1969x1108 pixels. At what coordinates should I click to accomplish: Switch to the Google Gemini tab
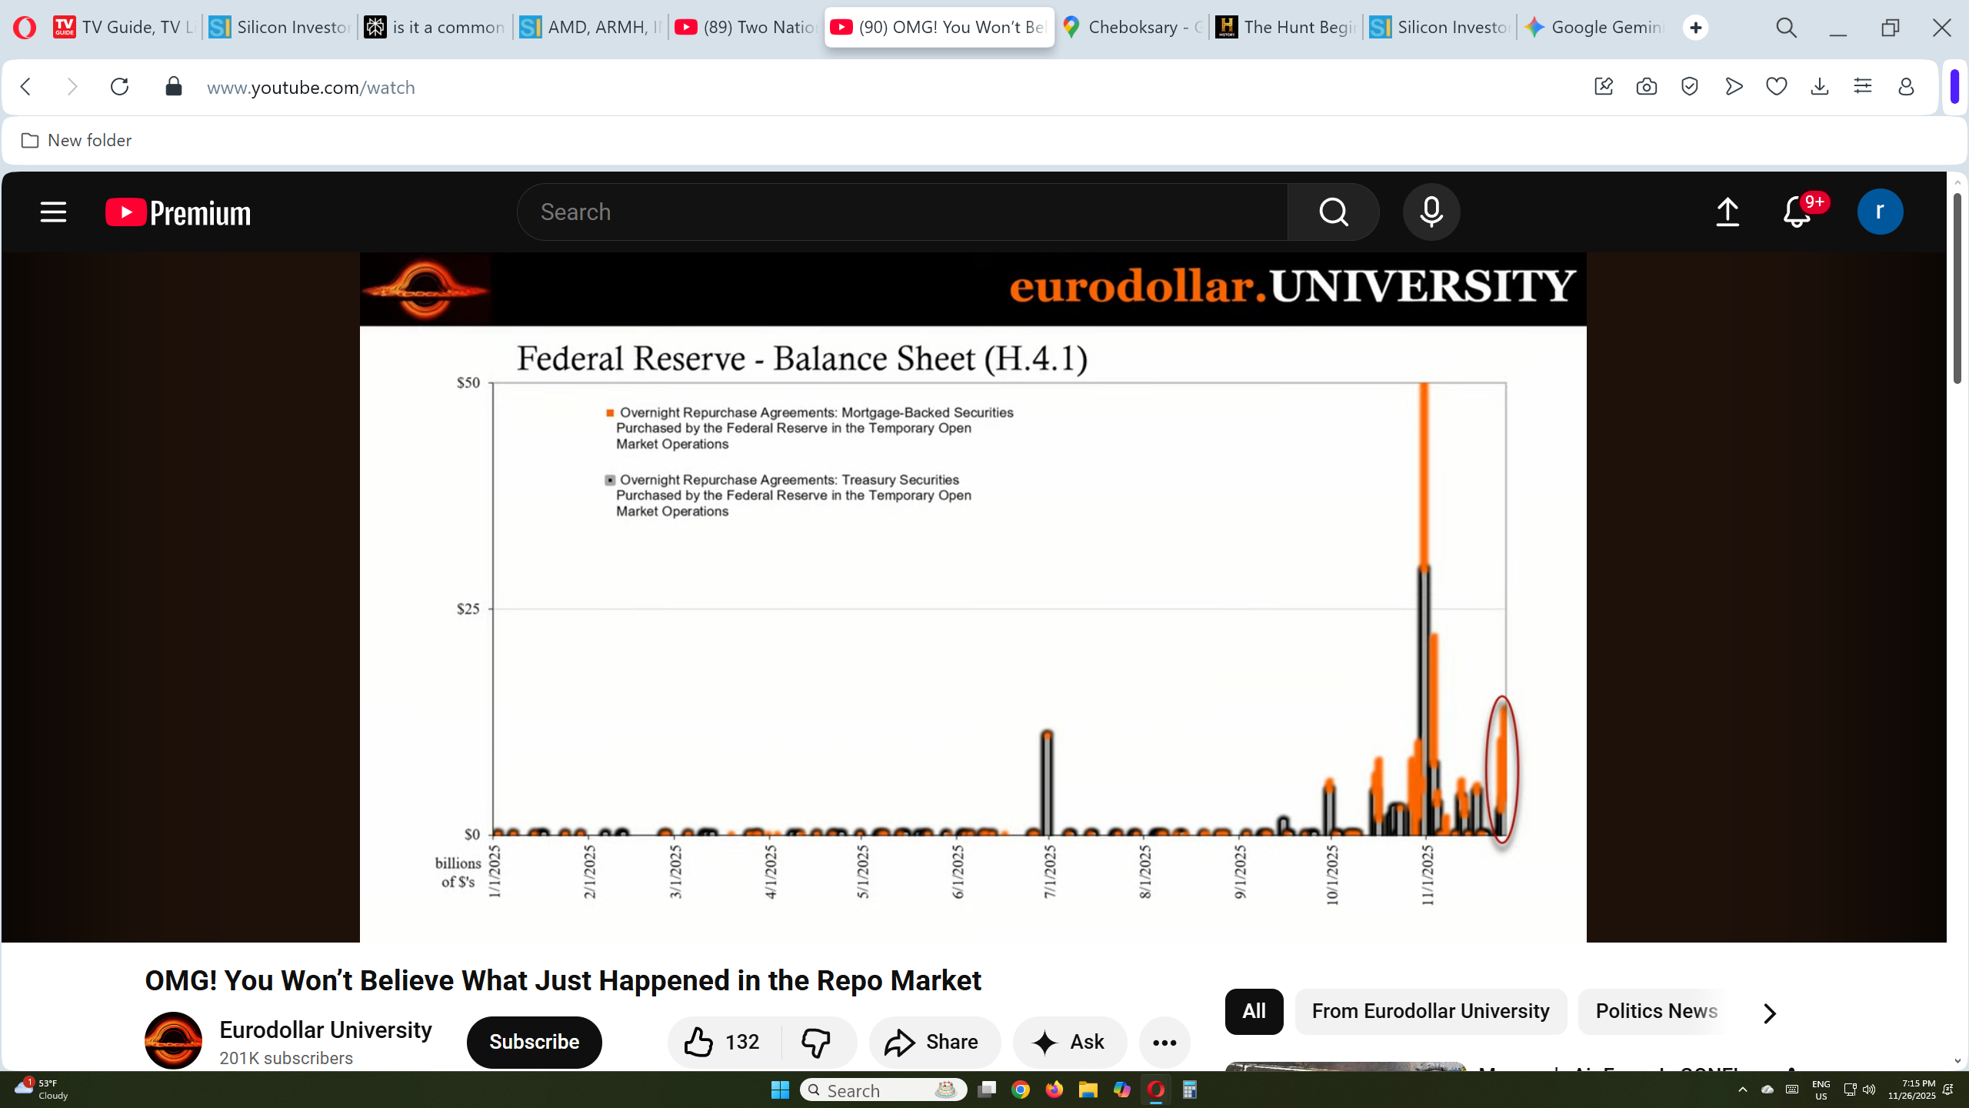1596,28
